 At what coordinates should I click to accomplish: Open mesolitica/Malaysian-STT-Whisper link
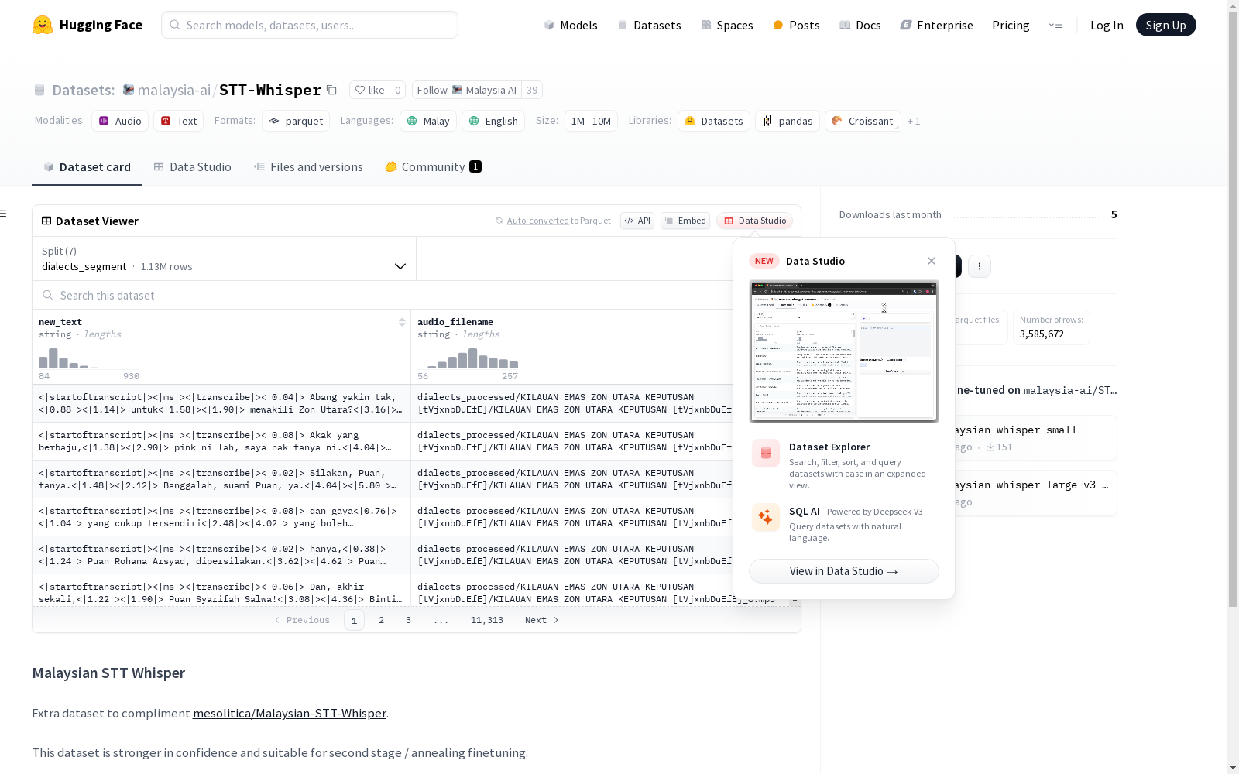pos(290,713)
